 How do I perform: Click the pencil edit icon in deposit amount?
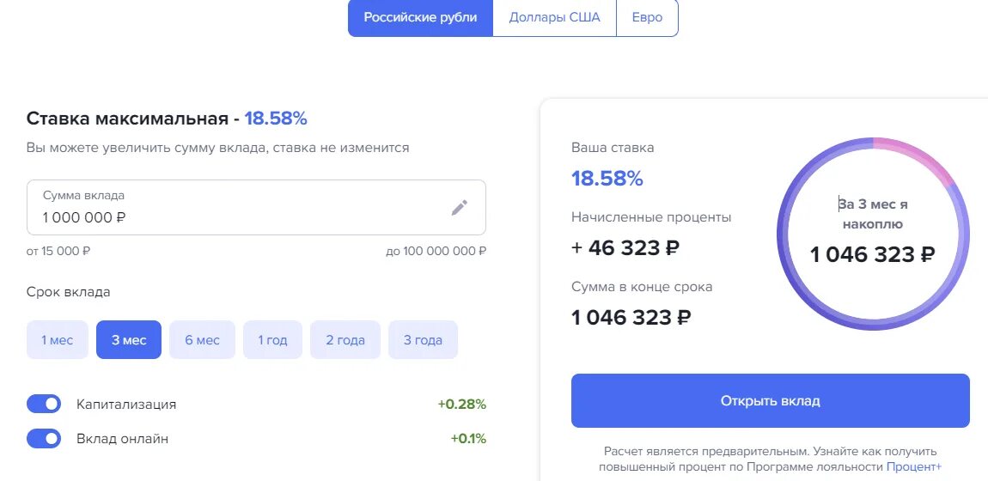460,208
